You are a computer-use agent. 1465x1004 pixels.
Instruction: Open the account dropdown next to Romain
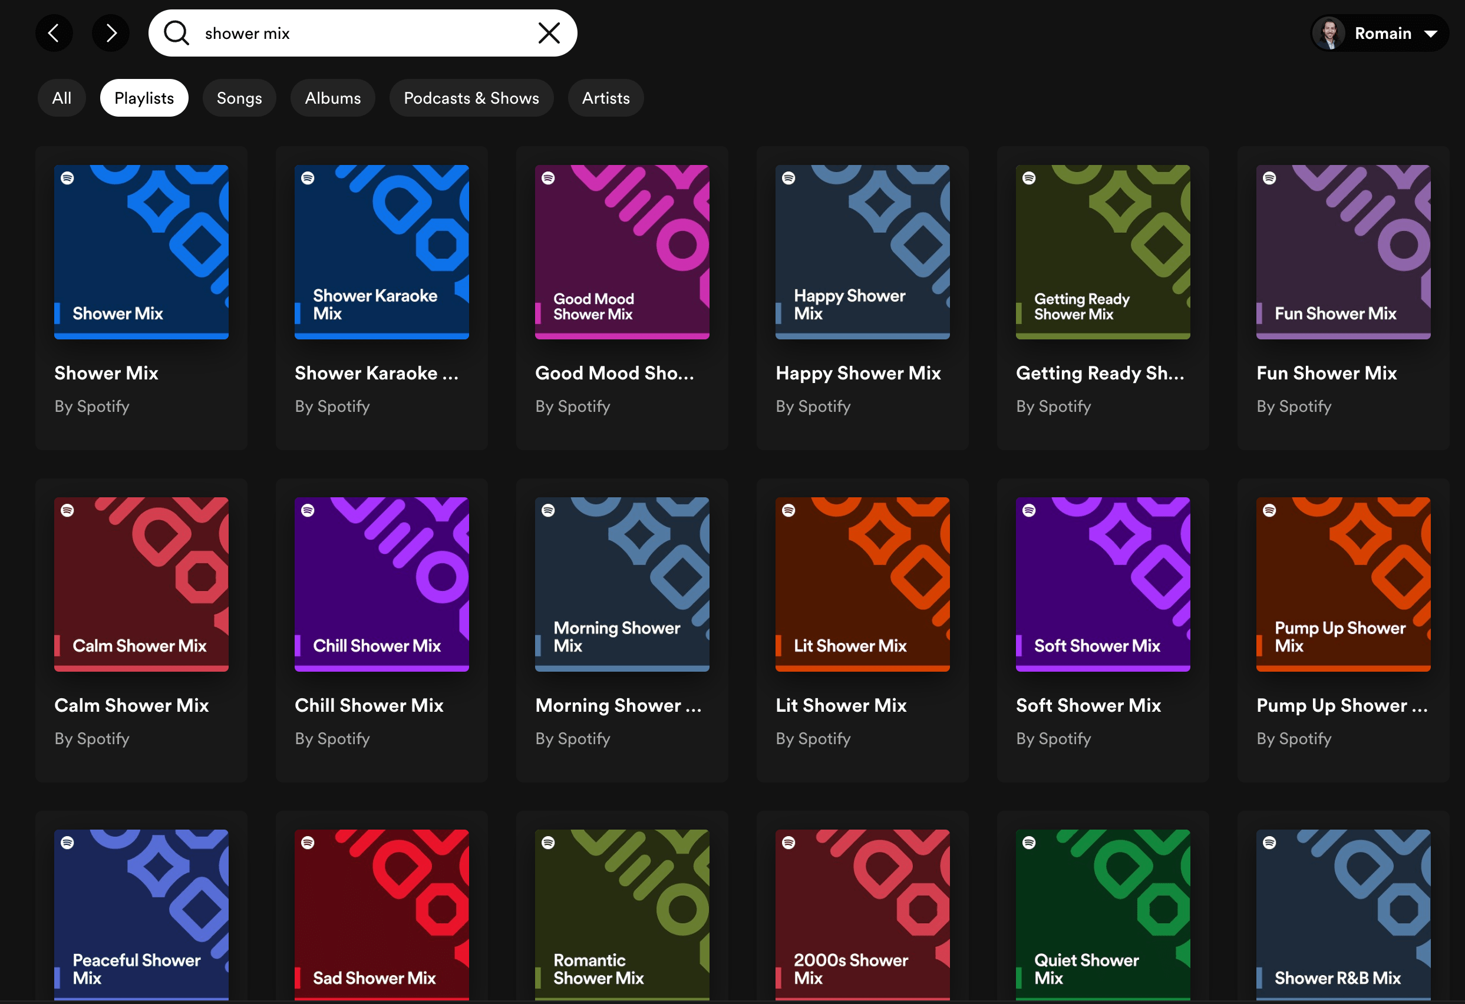[x=1432, y=33]
